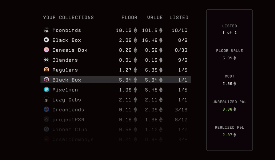The height and width of the screenshot is (160, 275).
Task: Click the Regulars collection avatar icon
Action: 46,70
